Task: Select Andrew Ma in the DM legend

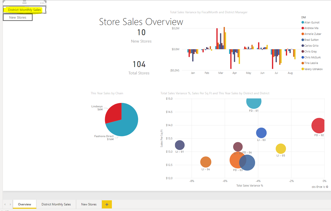Action: pos(310,28)
